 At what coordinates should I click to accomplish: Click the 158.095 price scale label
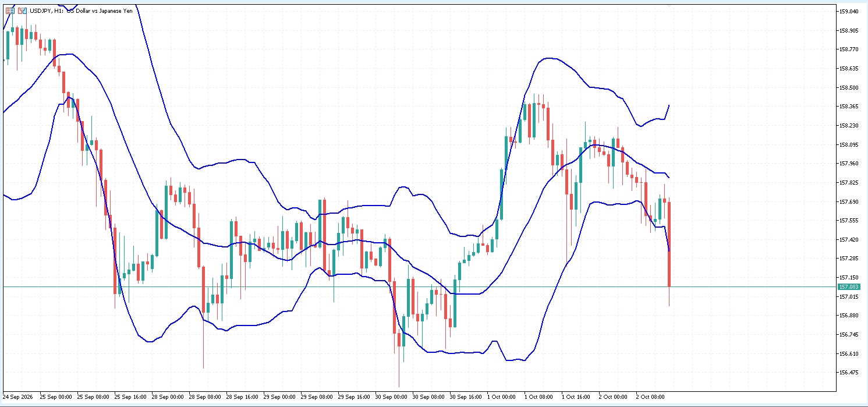click(848, 144)
